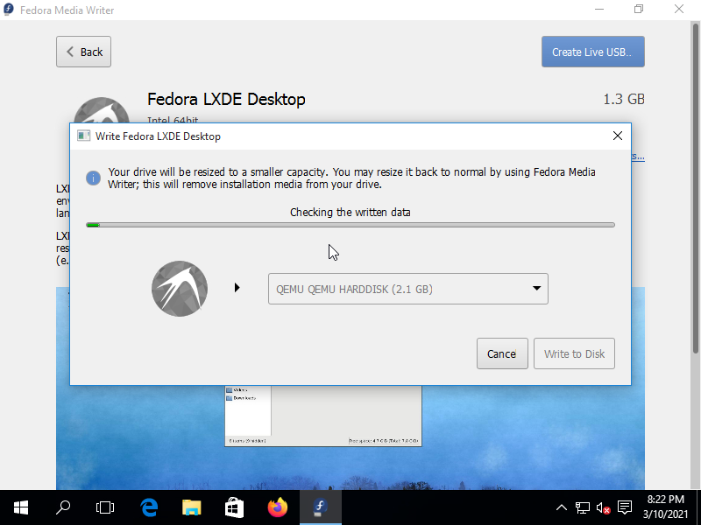Click the dialog title bar icon
This screenshot has width=701, height=525.
coord(83,136)
